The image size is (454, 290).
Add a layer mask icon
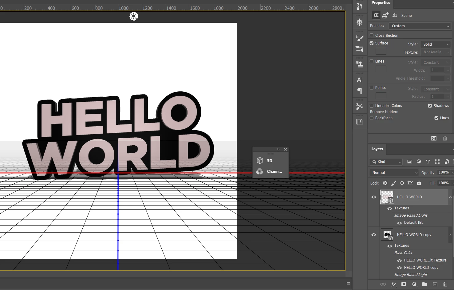(404, 284)
